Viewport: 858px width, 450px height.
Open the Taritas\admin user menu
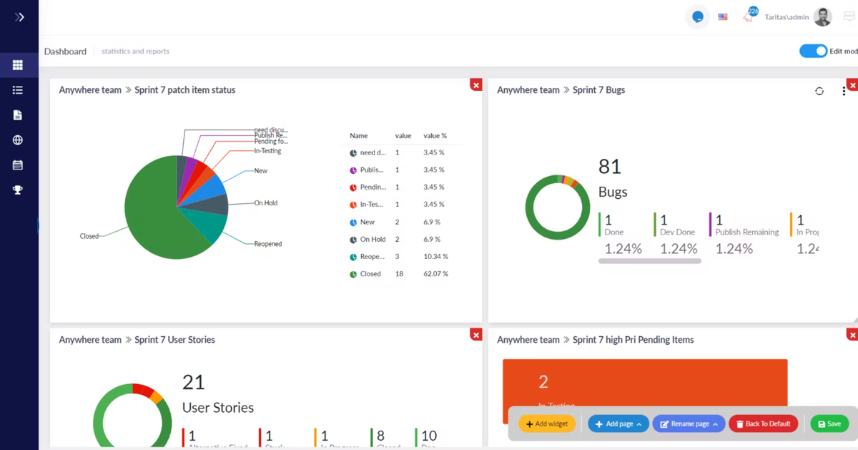click(786, 16)
